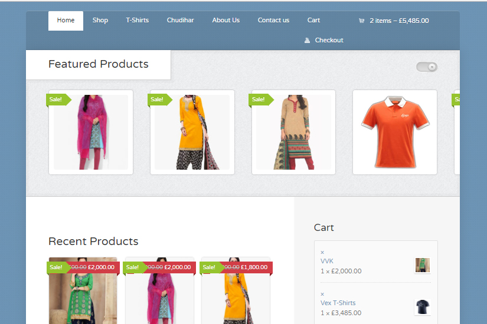Click the Checkout link
487x324 pixels.
point(329,41)
